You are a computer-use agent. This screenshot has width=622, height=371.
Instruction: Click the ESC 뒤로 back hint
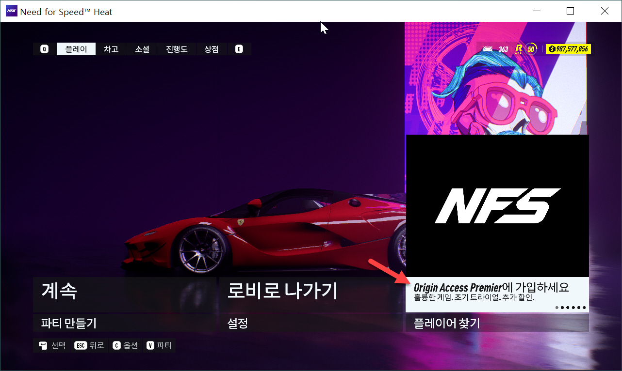[x=89, y=345]
